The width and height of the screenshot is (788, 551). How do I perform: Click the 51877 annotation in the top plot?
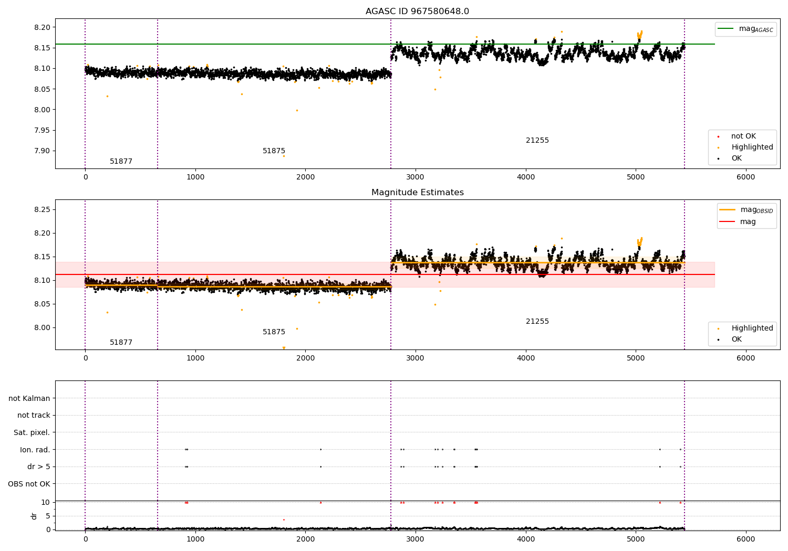pyautogui.click(x=121, y=162)
